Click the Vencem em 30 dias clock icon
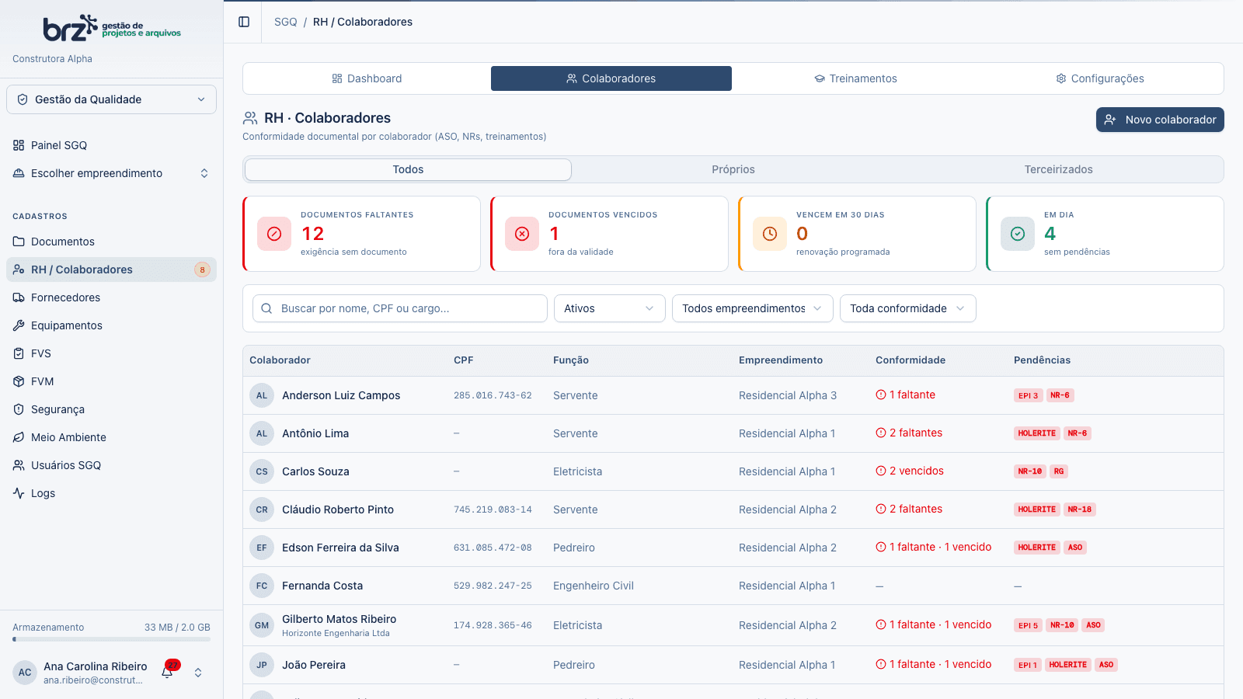Screen dimensions: 1243x699 [x=770, y=234]
